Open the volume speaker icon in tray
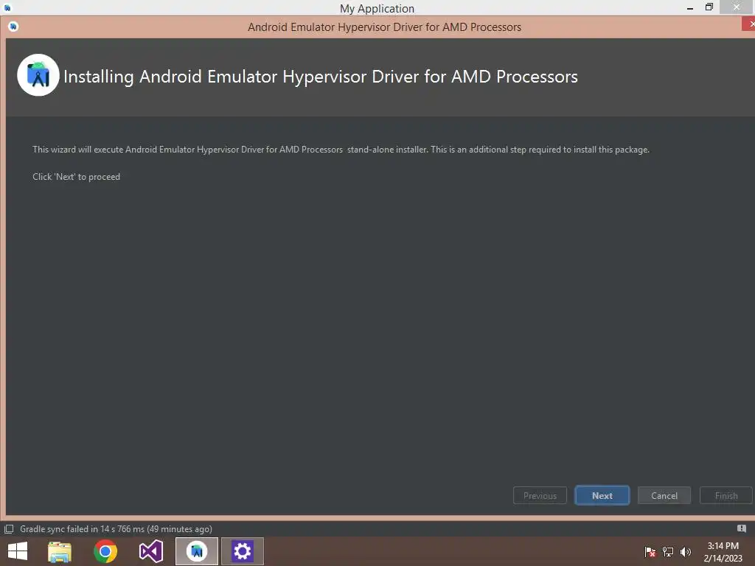The width and height of the screenshot is (755, 566). tap(685, 551)
